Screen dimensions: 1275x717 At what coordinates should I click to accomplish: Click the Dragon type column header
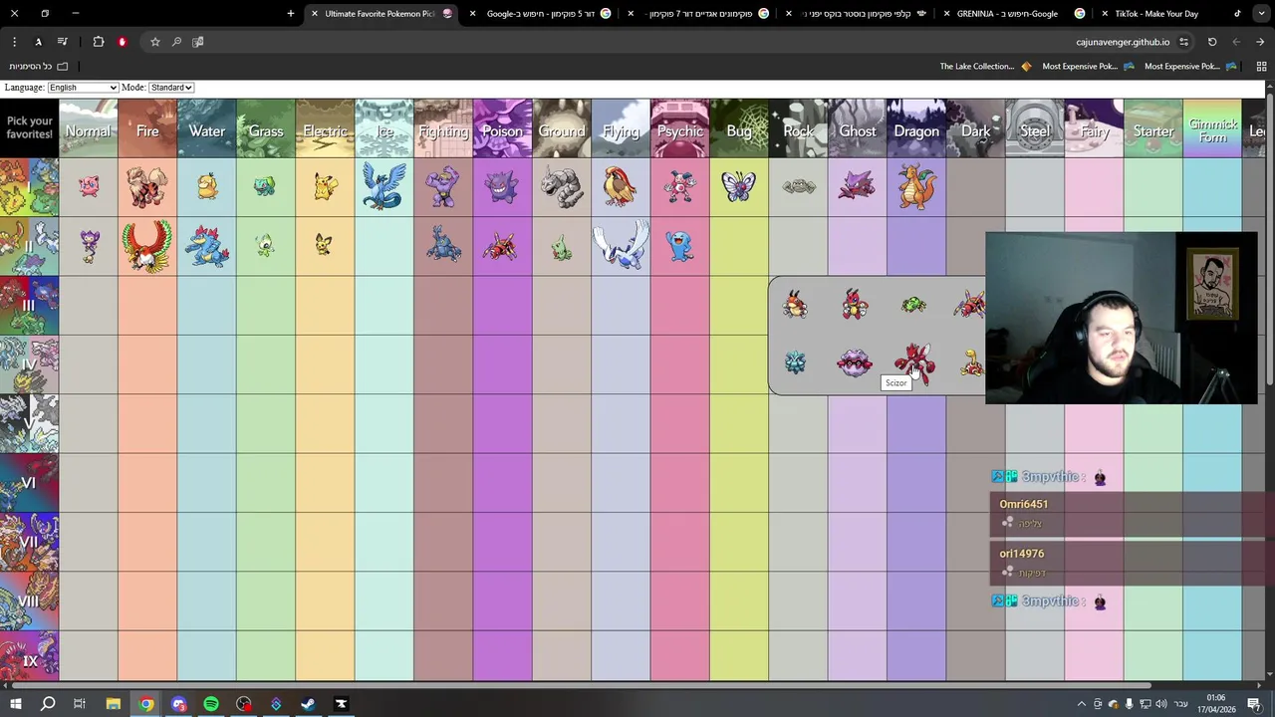916,128
